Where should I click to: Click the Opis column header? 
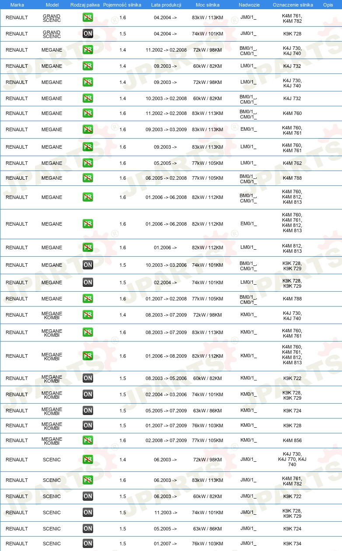(328, 5)
